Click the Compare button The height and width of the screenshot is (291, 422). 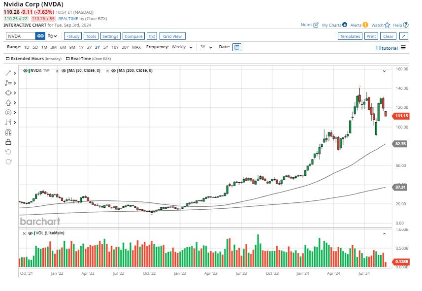(133, 36)
